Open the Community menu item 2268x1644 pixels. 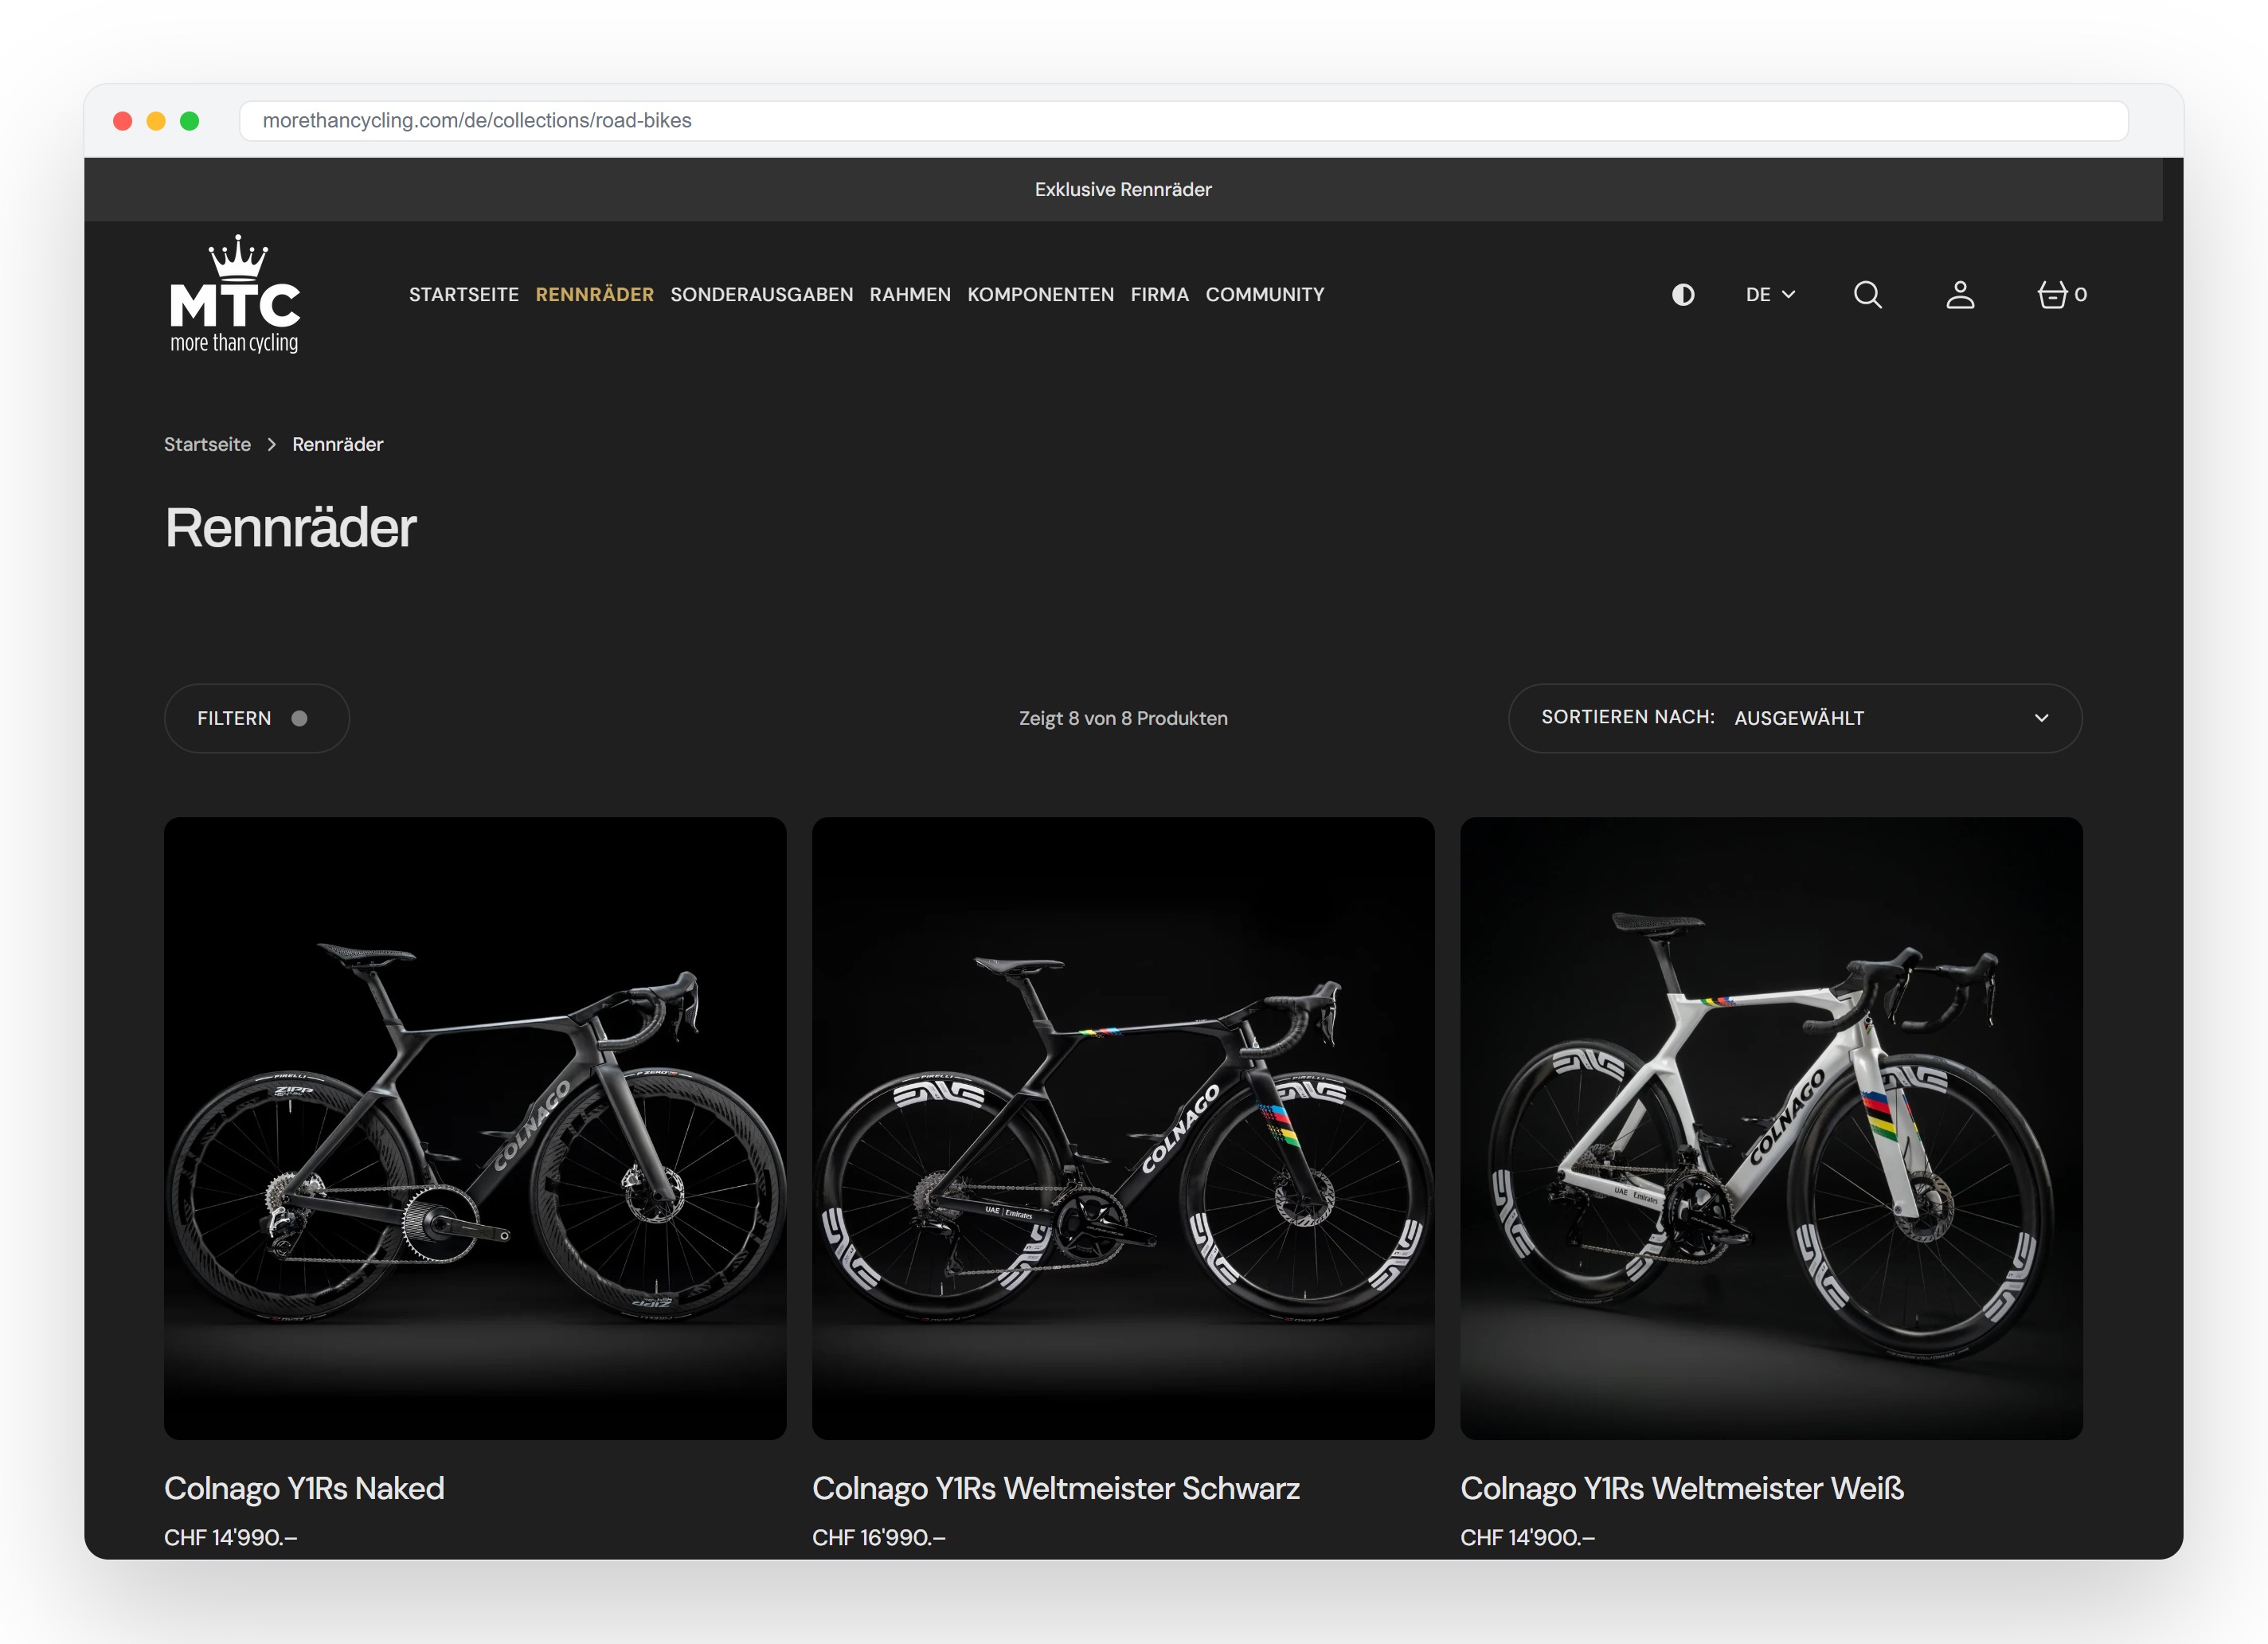(1265, 295)
